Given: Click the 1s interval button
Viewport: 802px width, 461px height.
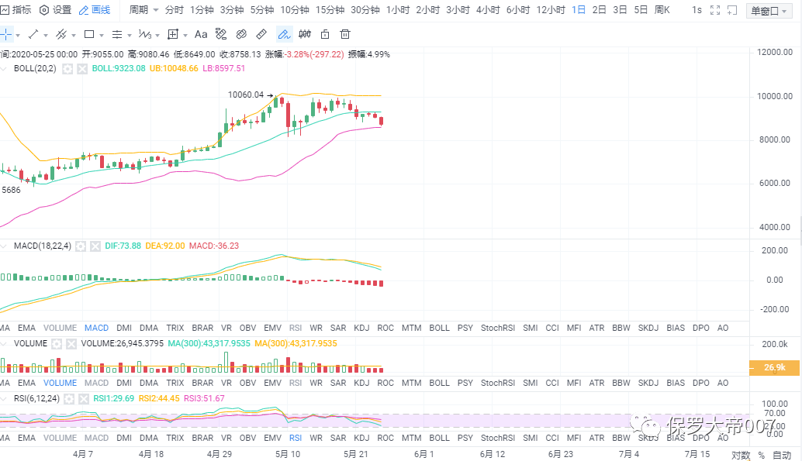Looking at the screenshot, I should (697, 10).
